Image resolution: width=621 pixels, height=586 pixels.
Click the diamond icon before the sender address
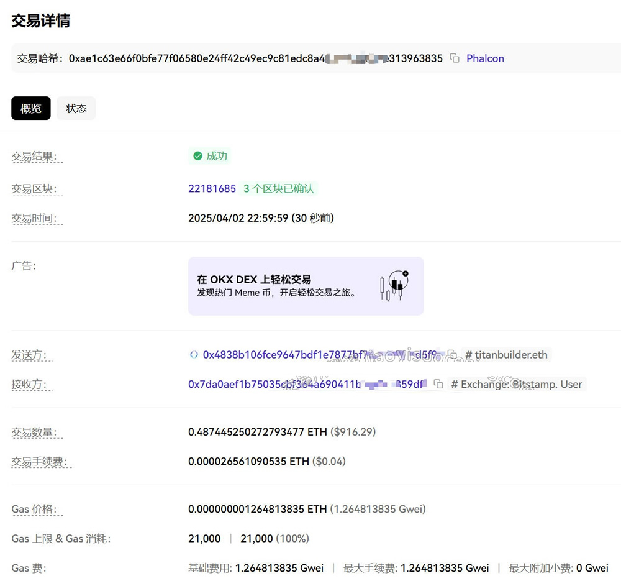(194, 354)
